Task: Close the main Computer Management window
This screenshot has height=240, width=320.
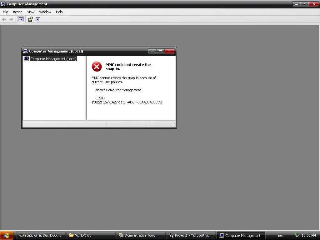Action: click(x=314, y=4)
